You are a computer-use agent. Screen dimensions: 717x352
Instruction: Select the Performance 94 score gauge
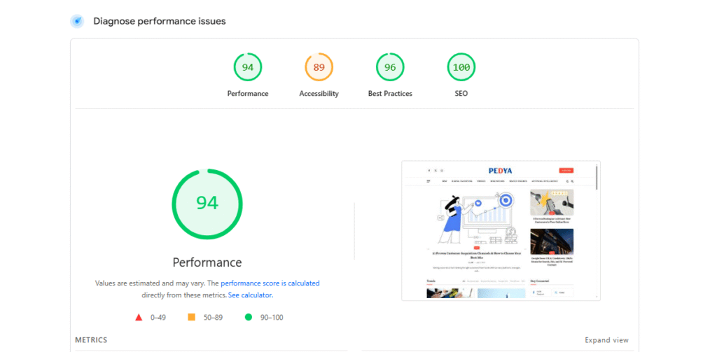[248, 67]
